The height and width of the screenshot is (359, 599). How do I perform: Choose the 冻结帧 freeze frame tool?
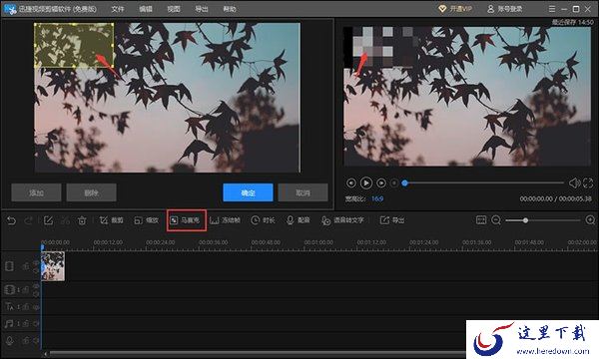point(225,220)
